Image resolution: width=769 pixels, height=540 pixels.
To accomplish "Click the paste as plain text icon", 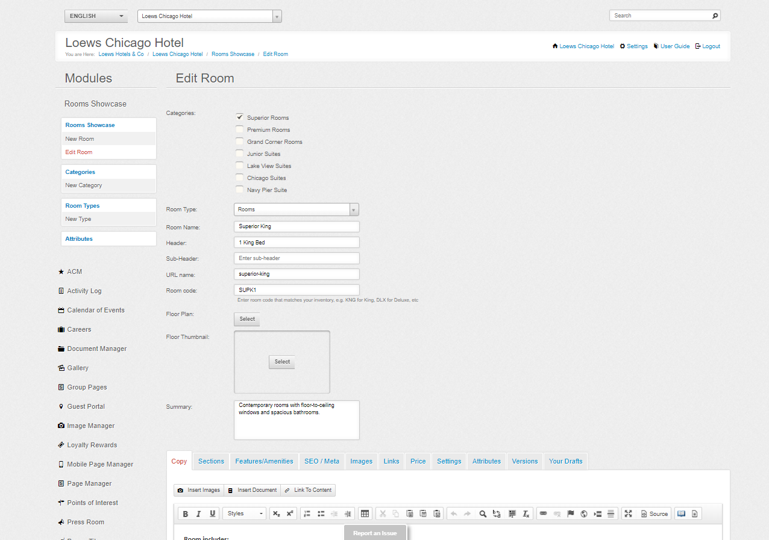I will coord(423,514).
